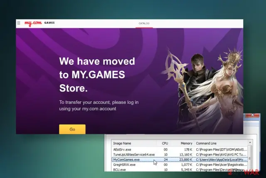
Task: Click the my.com logo
Action: pos(33,23)
